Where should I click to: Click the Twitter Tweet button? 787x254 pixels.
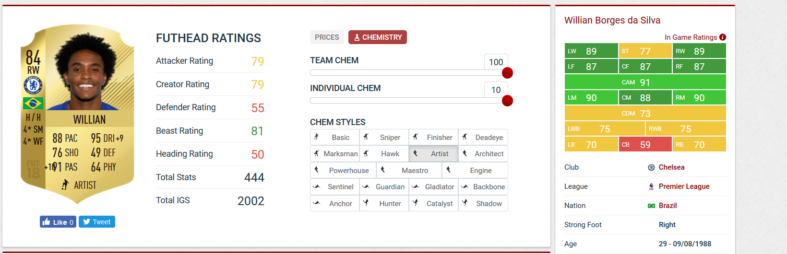(x=97, y=222)
